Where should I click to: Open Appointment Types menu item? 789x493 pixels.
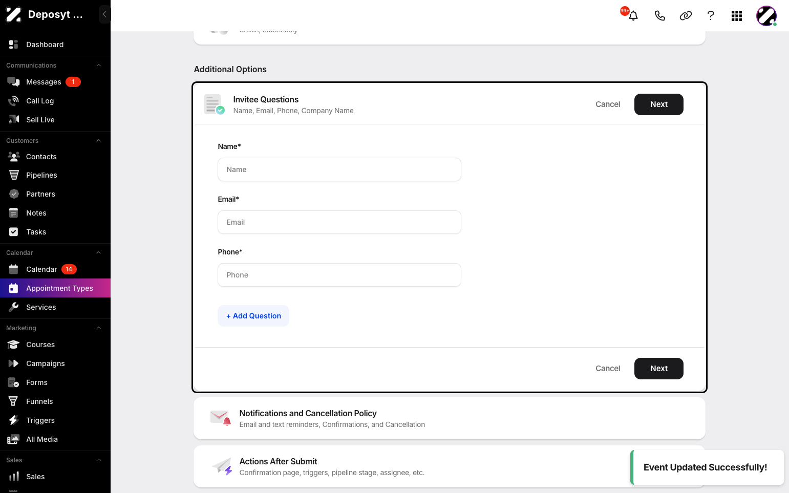pyautogui.click(x=55, y=288)
